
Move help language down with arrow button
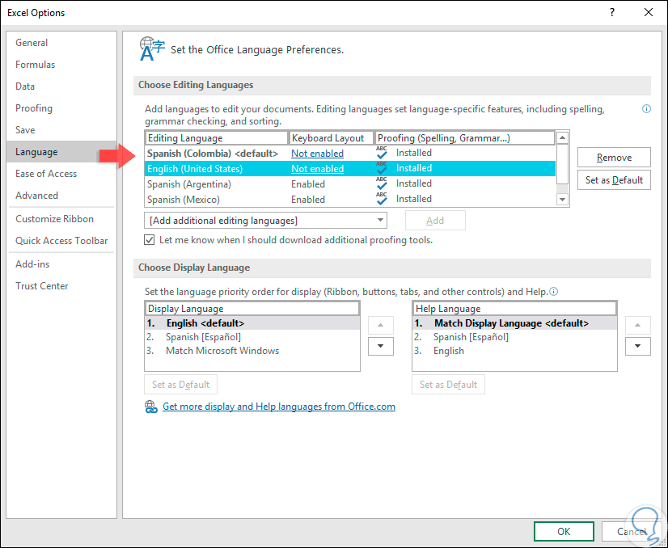[638, 346]
